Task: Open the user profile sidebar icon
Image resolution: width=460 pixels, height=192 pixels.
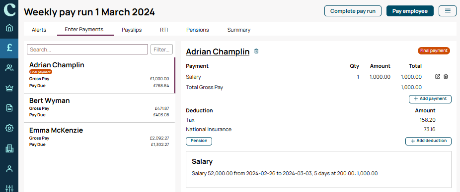Action: [9, 169]
